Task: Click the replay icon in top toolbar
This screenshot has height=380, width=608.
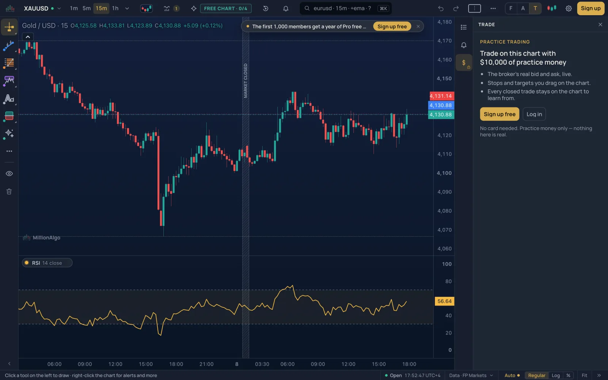Action: tap(266, 8)
